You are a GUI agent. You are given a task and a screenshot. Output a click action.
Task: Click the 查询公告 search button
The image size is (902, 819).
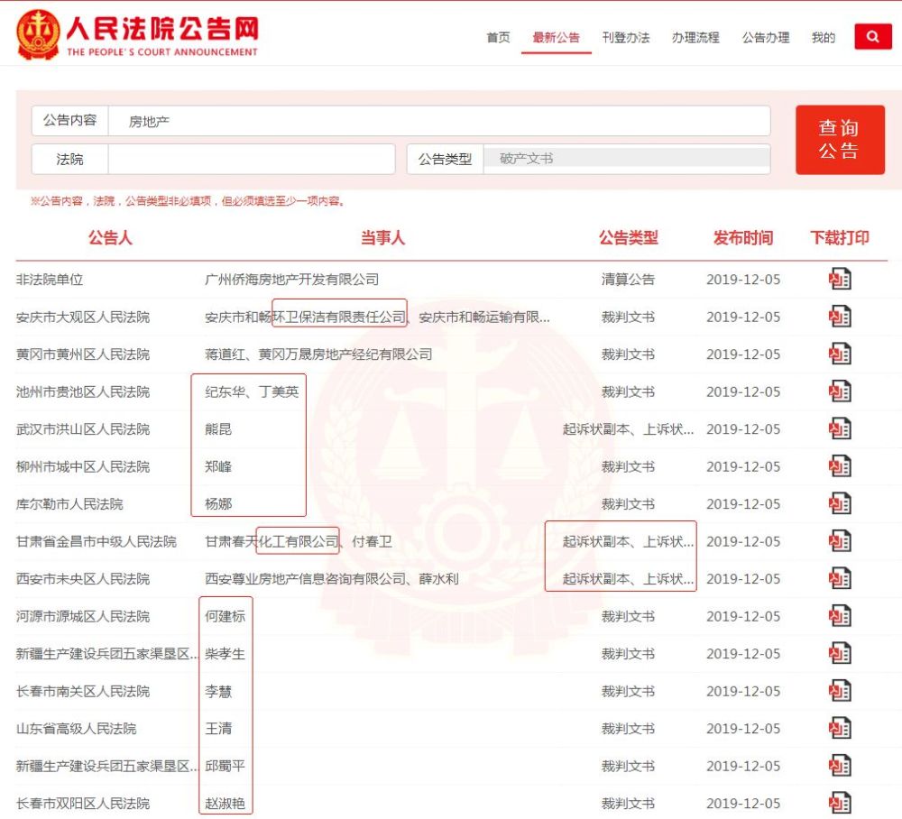840,139
